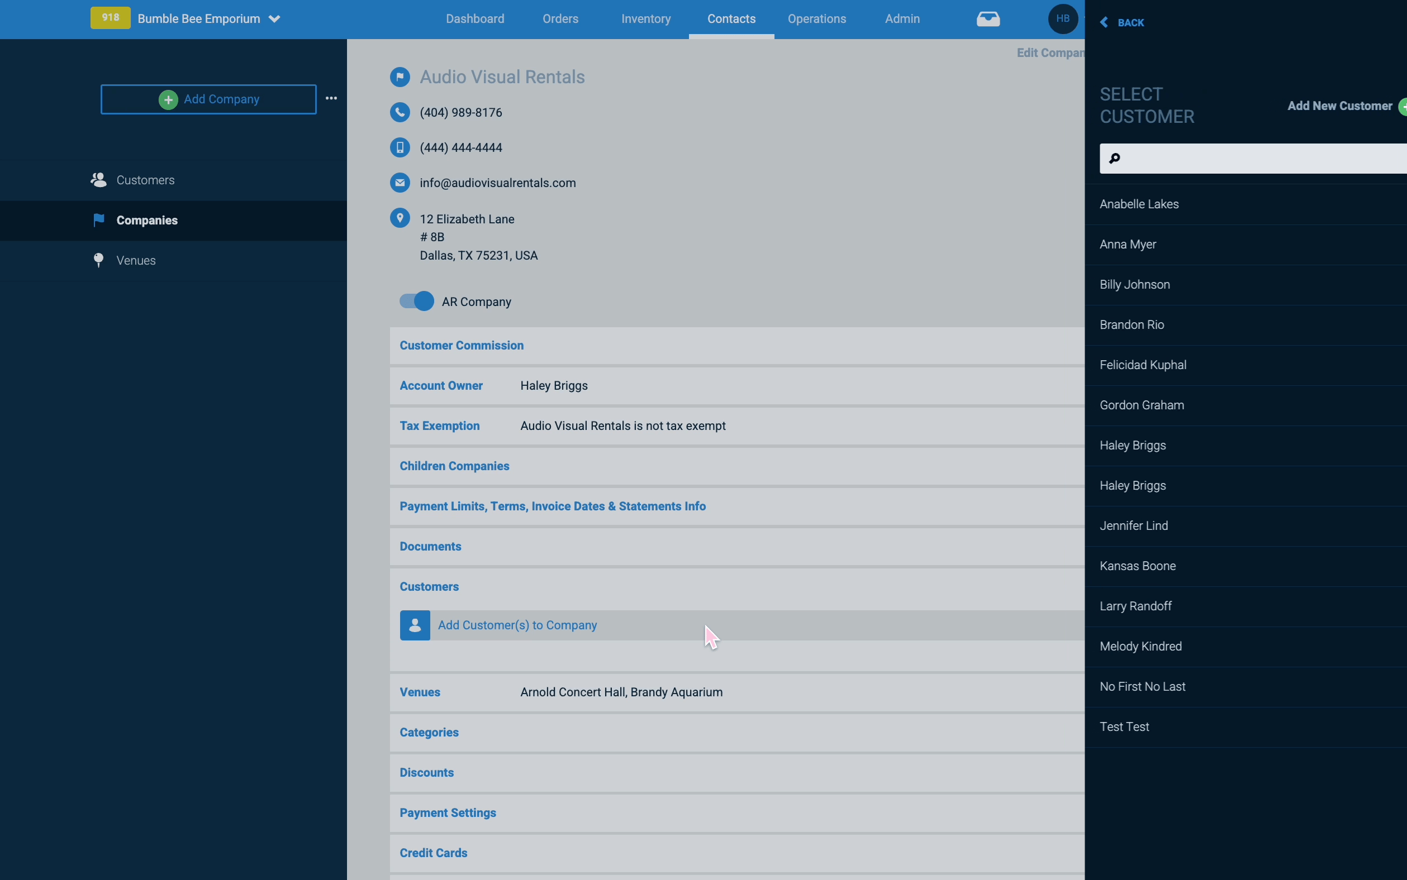Select customer Brandon Rio
Viewport: 1407px width, 880px height.
coord(1246,325)
